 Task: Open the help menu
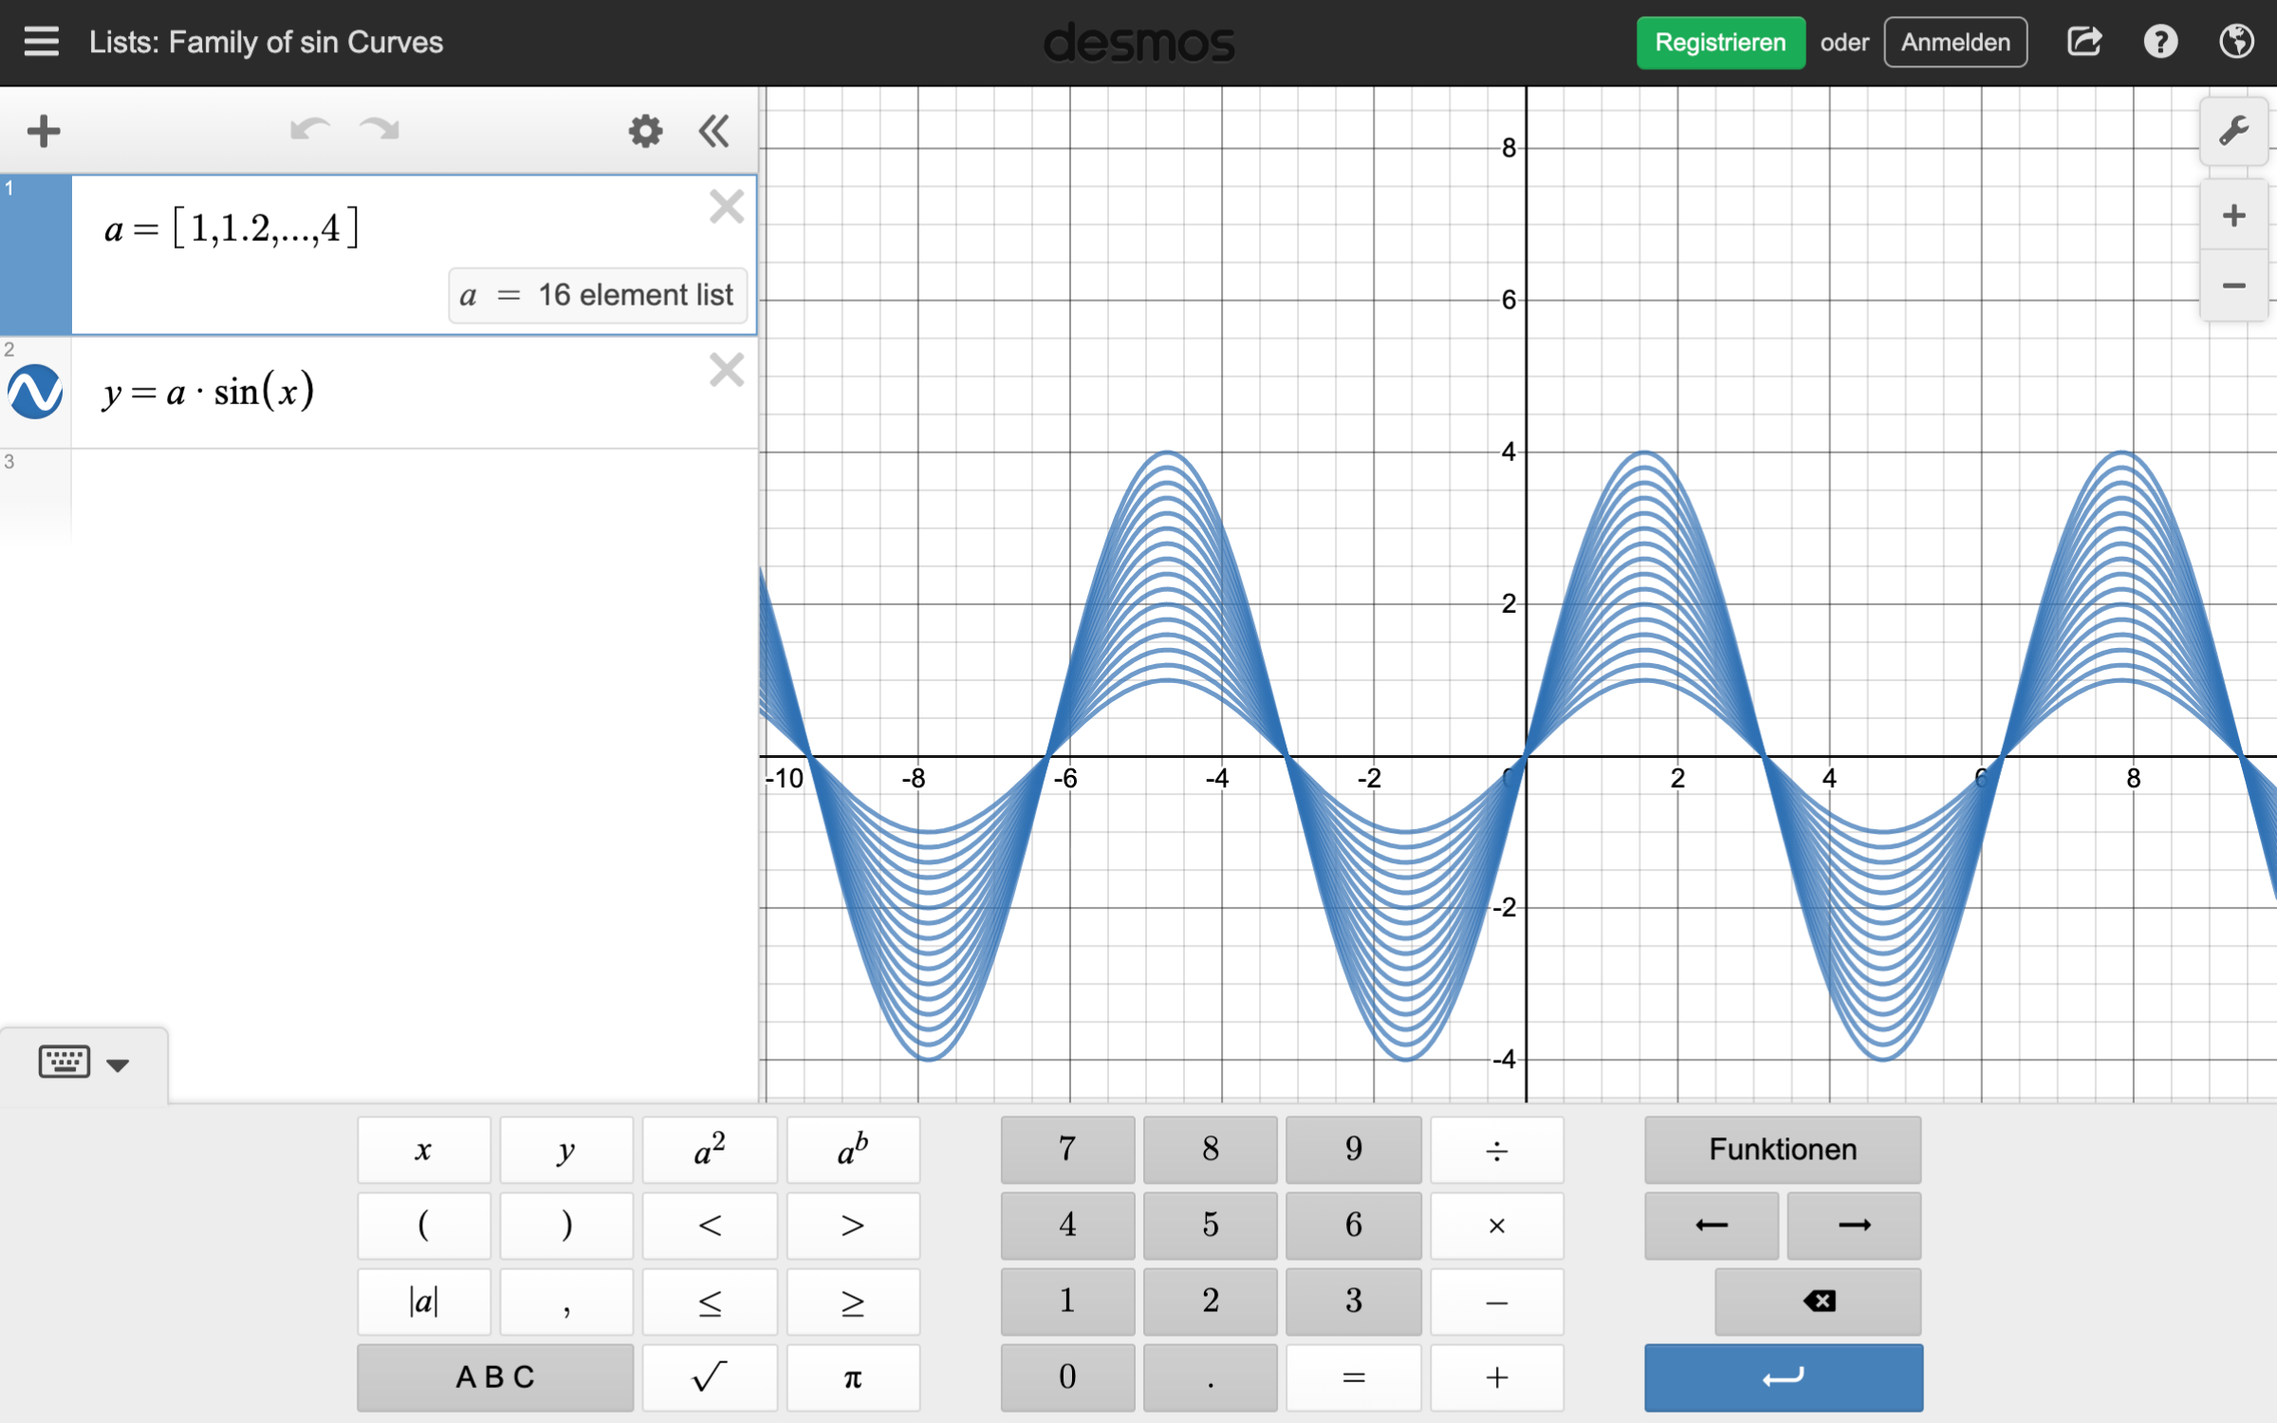[x=2160, y=42]
